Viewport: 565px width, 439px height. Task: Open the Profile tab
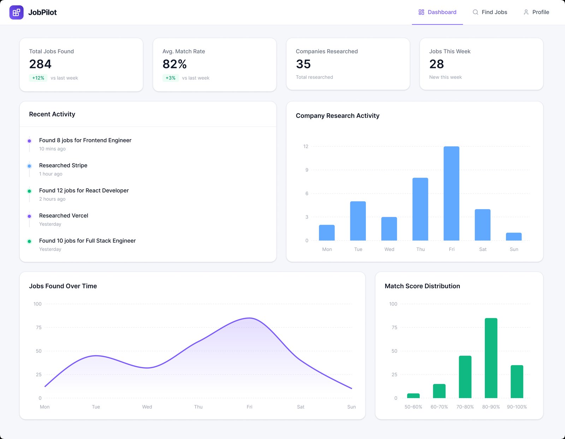pyautogui.click(x=536, y=12)
